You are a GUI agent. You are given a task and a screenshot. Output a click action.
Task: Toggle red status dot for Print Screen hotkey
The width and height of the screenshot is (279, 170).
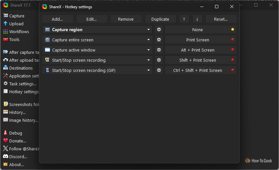pos(232,40)
